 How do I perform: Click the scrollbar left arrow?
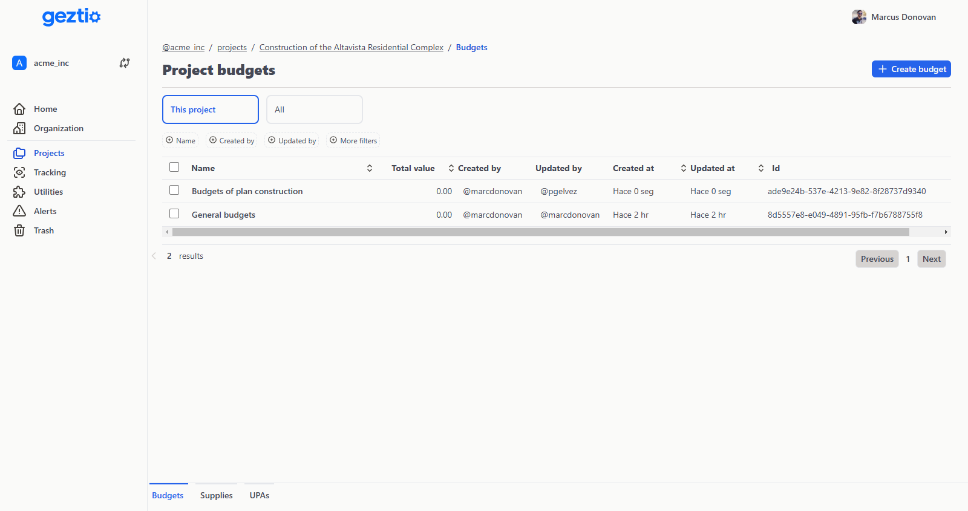tap(168, 232)
